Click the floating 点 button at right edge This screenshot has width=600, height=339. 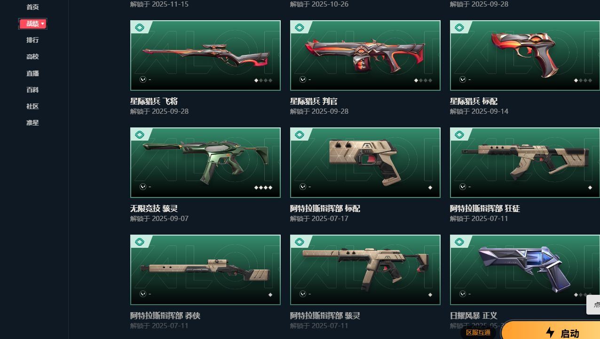(593, 305)
